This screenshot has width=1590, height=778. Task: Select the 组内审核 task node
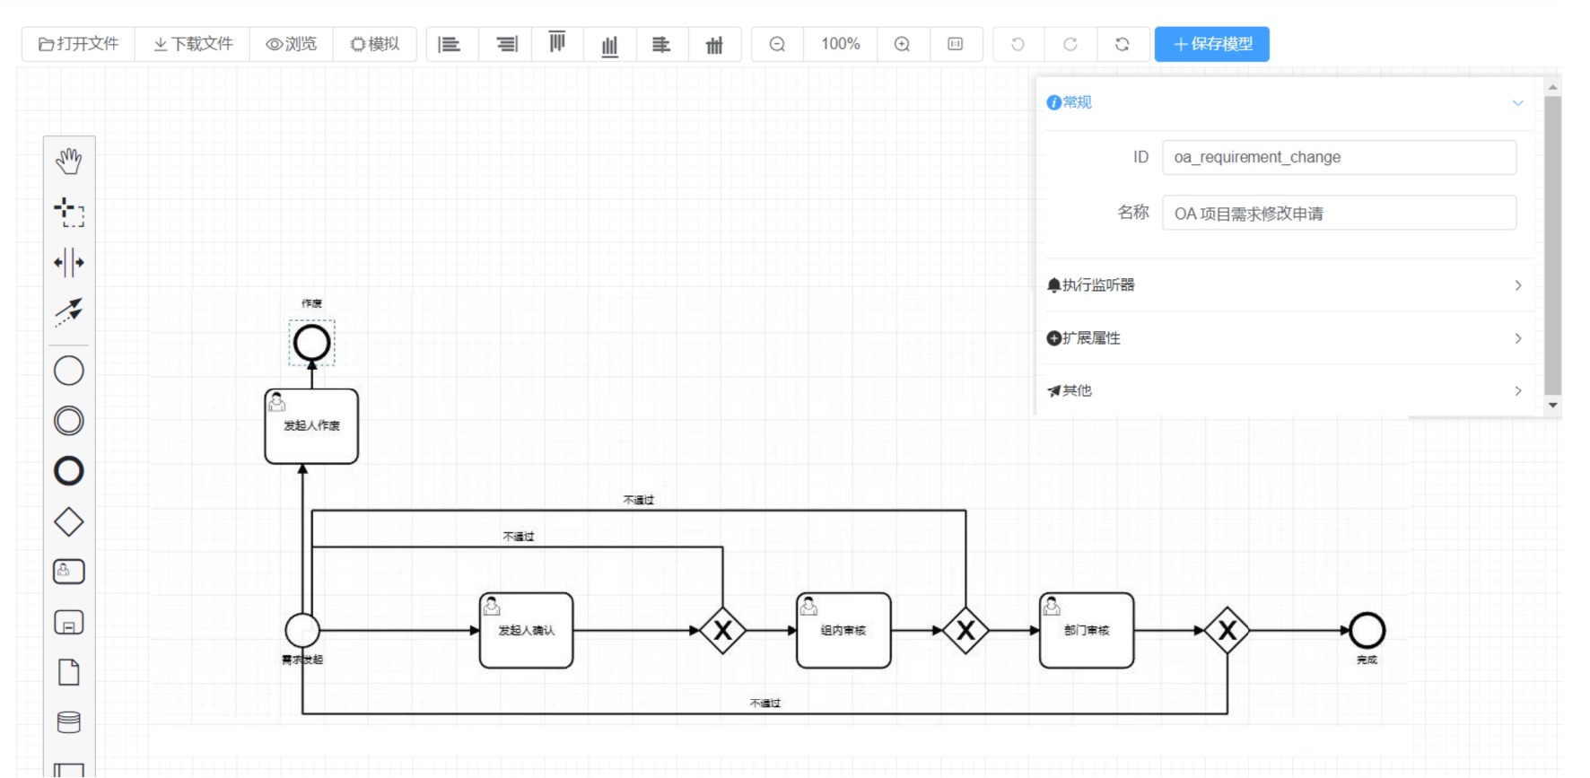[843, 631]
